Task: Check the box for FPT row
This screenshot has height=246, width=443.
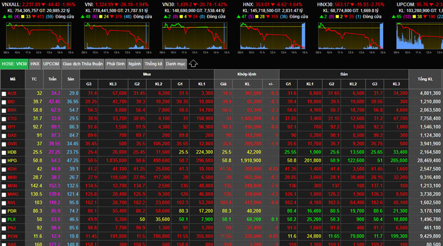Action: click(x=4, y=127)
